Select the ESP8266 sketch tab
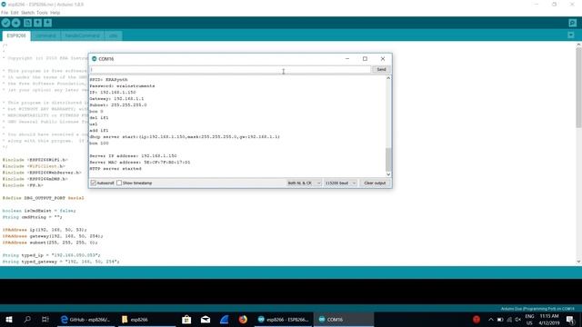The width and height of the screenshot is (582, 327). 16,35
